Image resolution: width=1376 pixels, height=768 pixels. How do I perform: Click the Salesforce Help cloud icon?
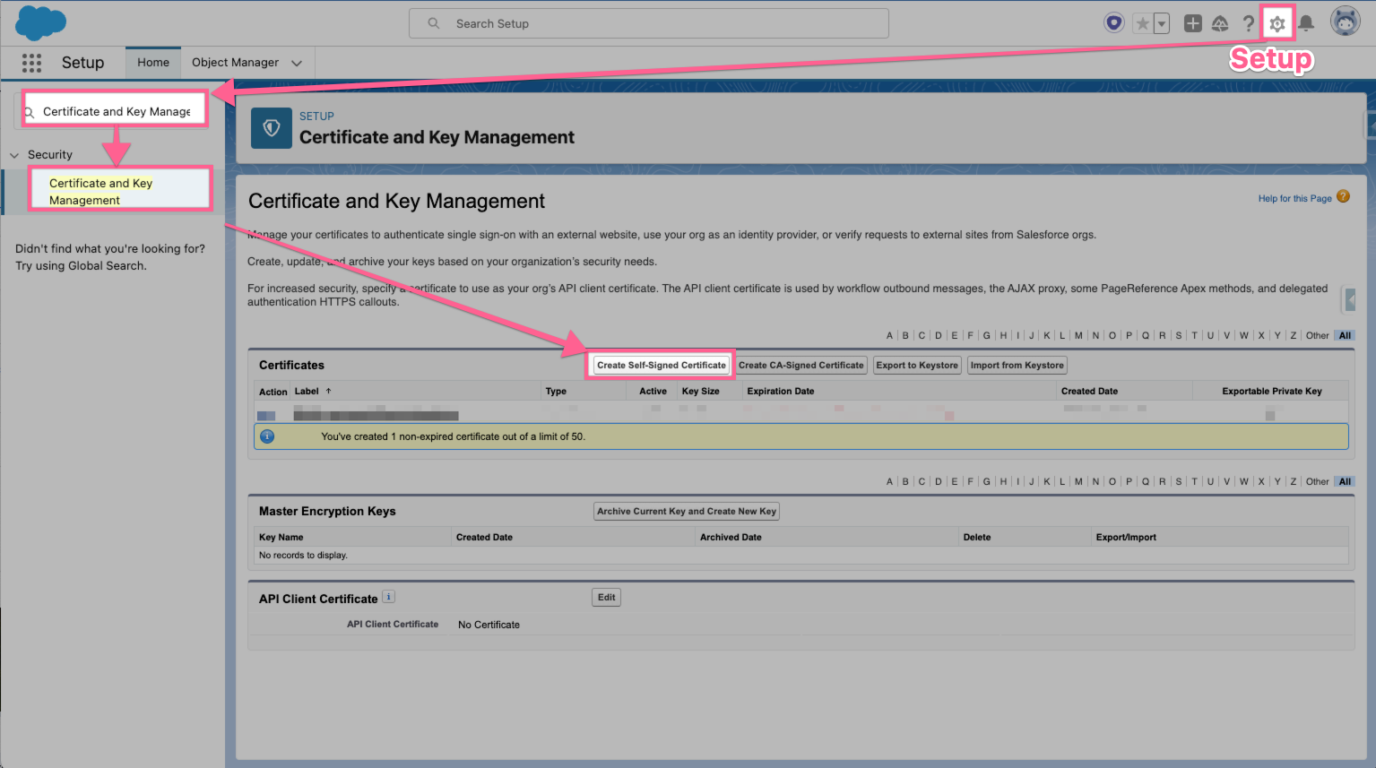pyautogui.click(x=1220, y=22)
